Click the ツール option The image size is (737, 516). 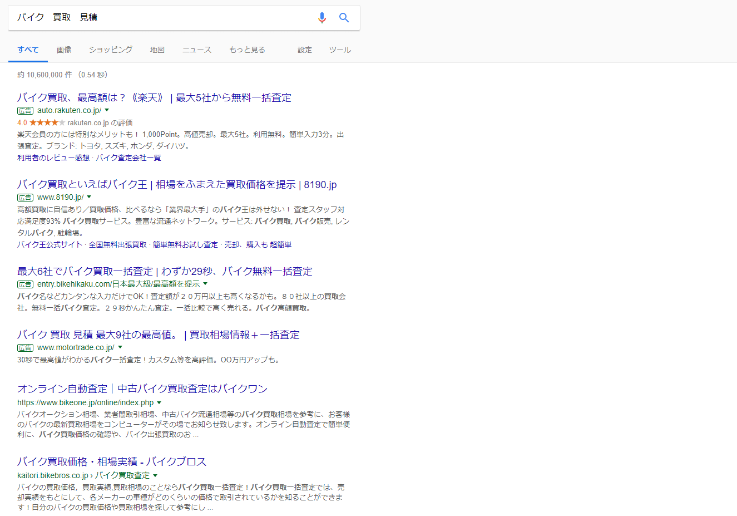coord(340,50)
